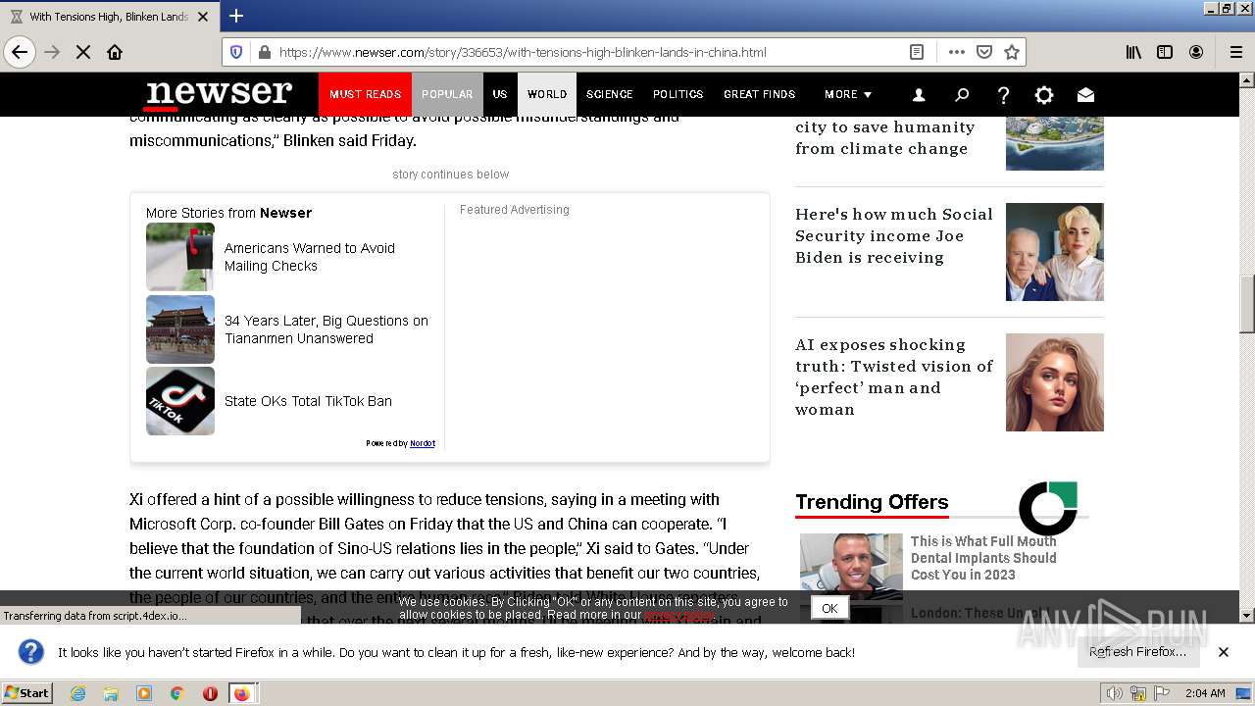Viewport: 1255px width, 706px height.
Task: Close the Blinken Lands tab
Action: (203, 17)
